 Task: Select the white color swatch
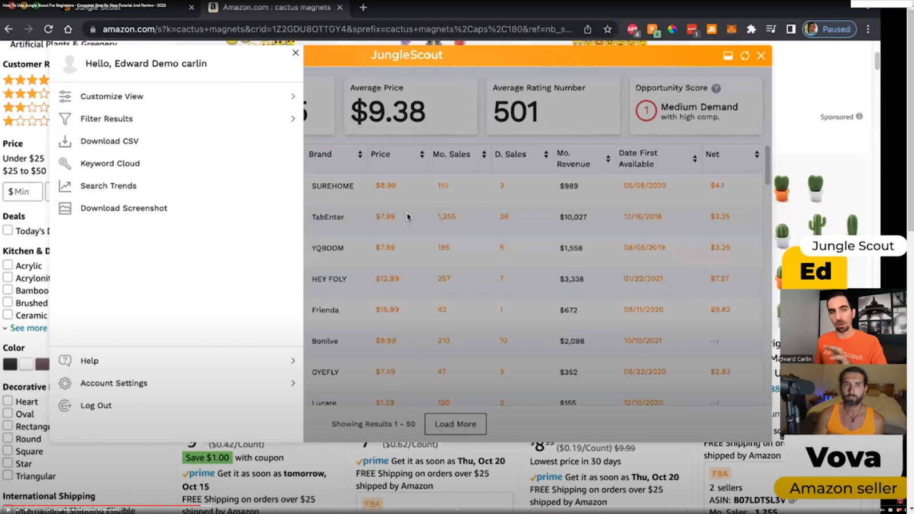[26, 364]
